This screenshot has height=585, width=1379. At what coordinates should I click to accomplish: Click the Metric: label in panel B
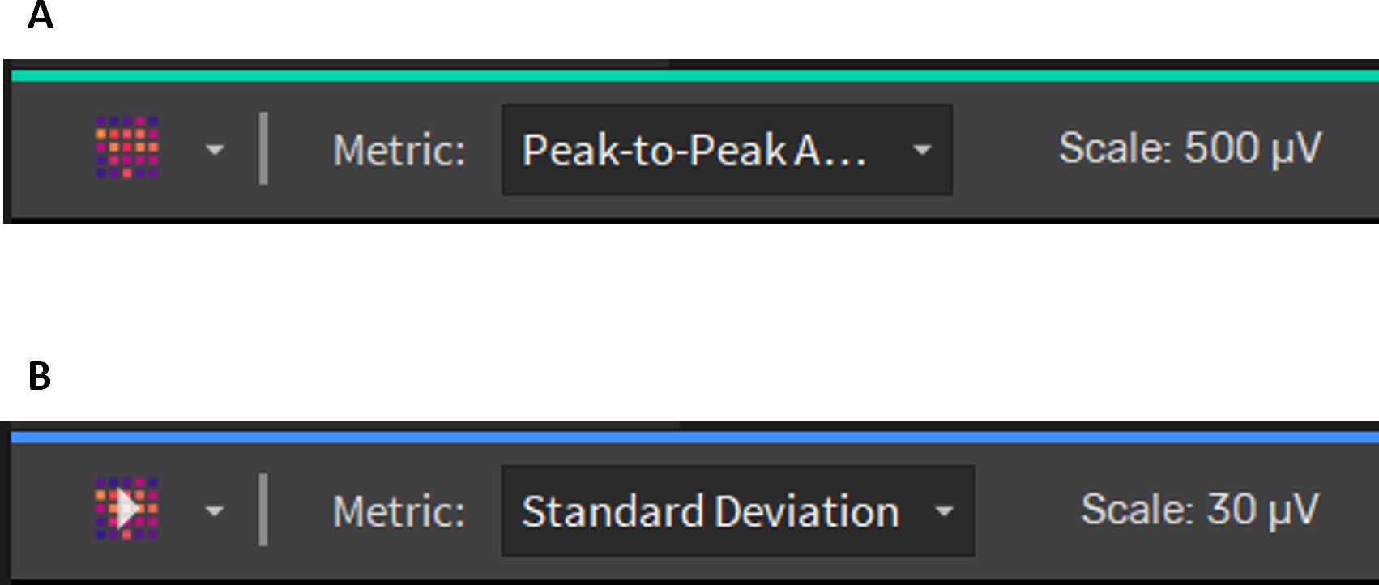pyautogui.click(x=399, y=512)
